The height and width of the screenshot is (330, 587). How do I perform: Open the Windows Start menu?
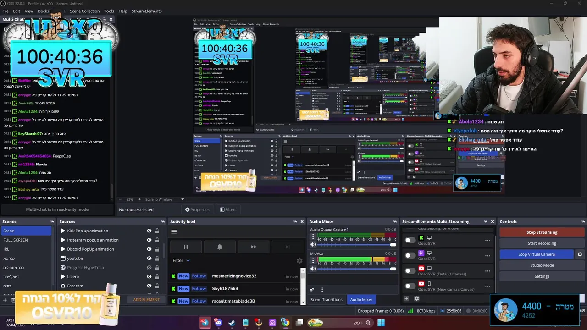coord(381,323)
